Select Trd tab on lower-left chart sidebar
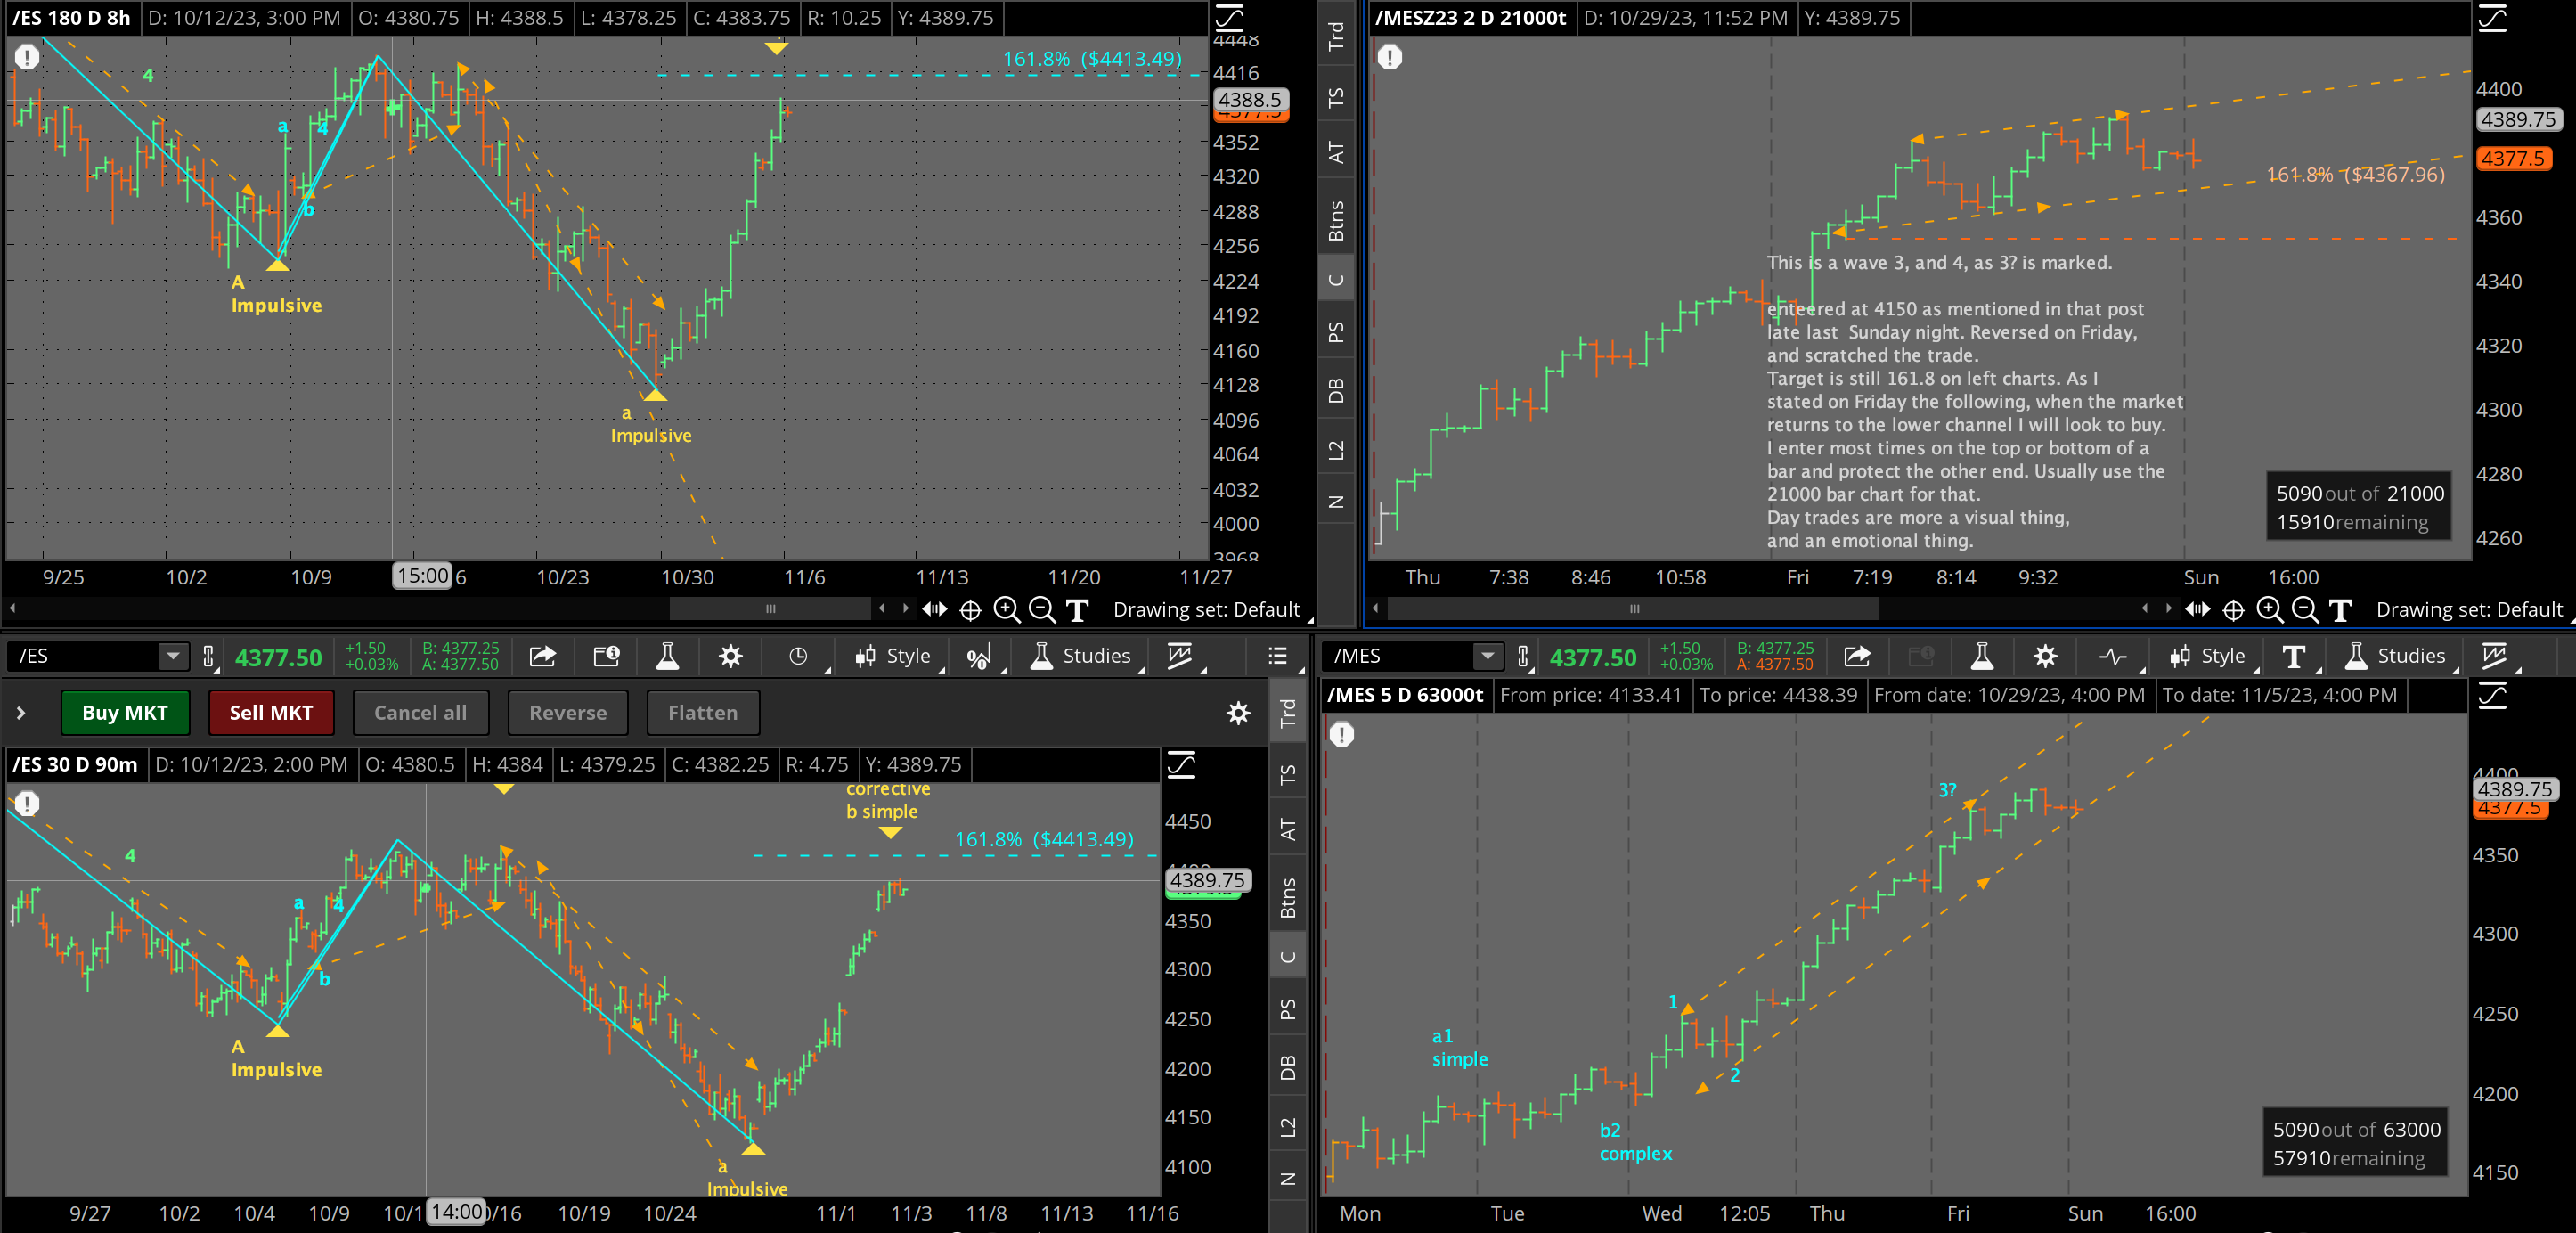This screenshot has width=2576, height=1233. (1288, 713)
